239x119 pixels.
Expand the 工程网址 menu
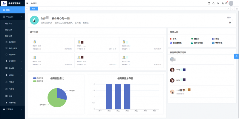pyautogui.click(x=12, y=109)
